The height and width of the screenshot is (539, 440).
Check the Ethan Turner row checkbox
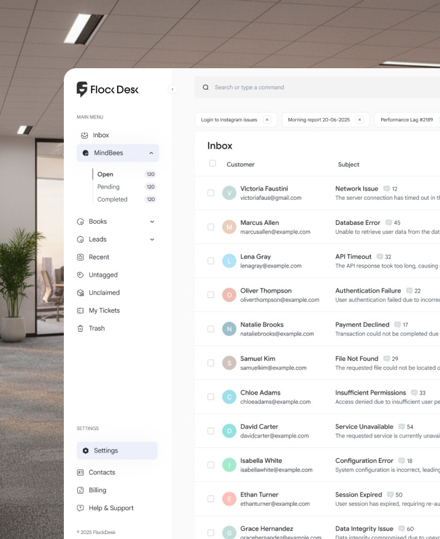pyautogui.click(x=210, y=499)
